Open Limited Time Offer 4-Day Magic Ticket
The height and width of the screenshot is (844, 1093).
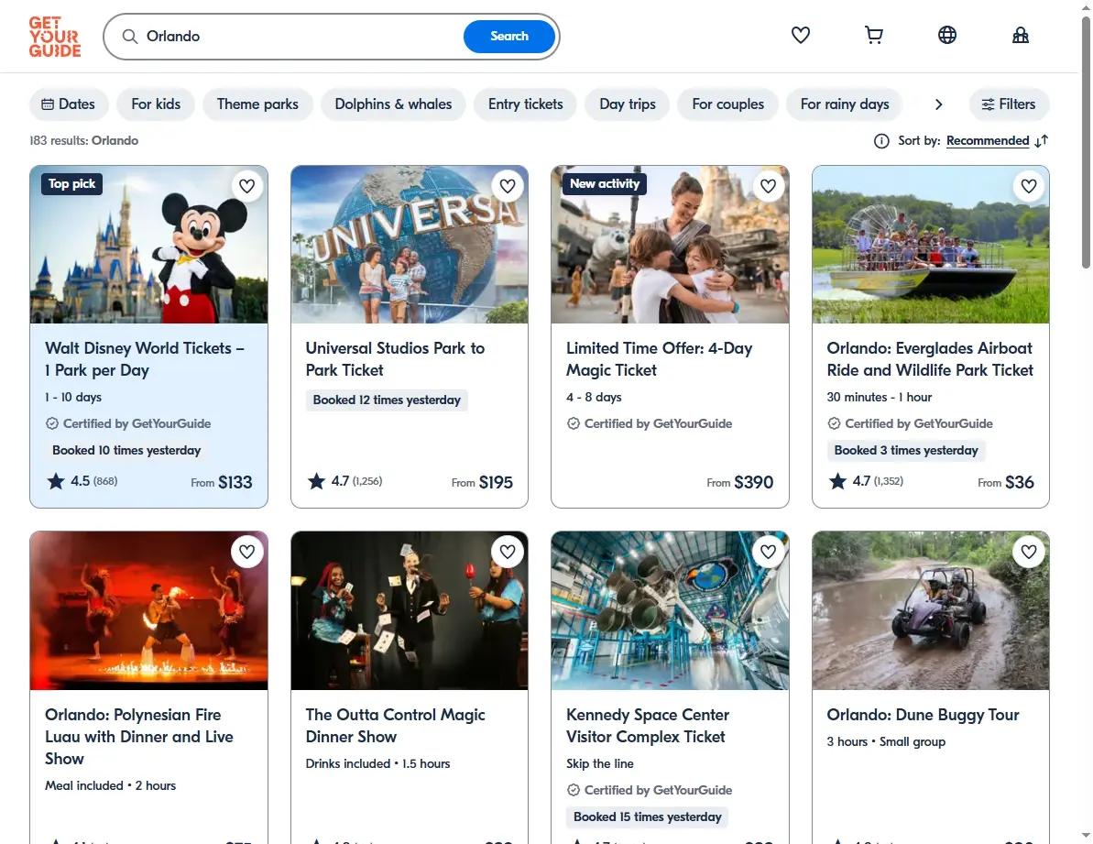coord(659,359)
